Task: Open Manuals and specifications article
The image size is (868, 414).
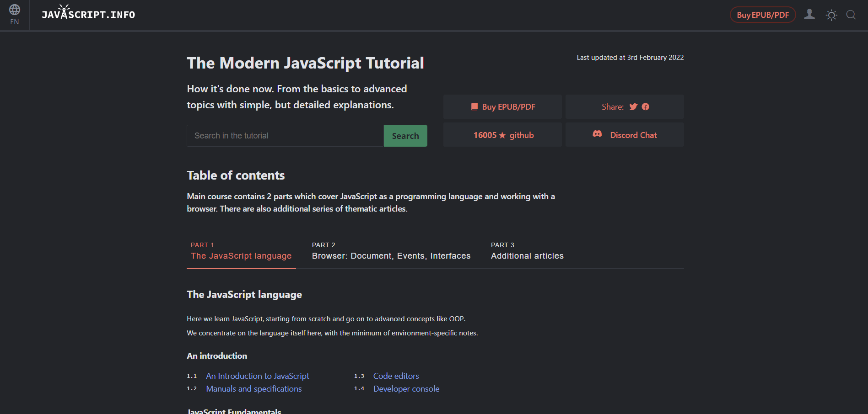Action: tap(254, 389)
